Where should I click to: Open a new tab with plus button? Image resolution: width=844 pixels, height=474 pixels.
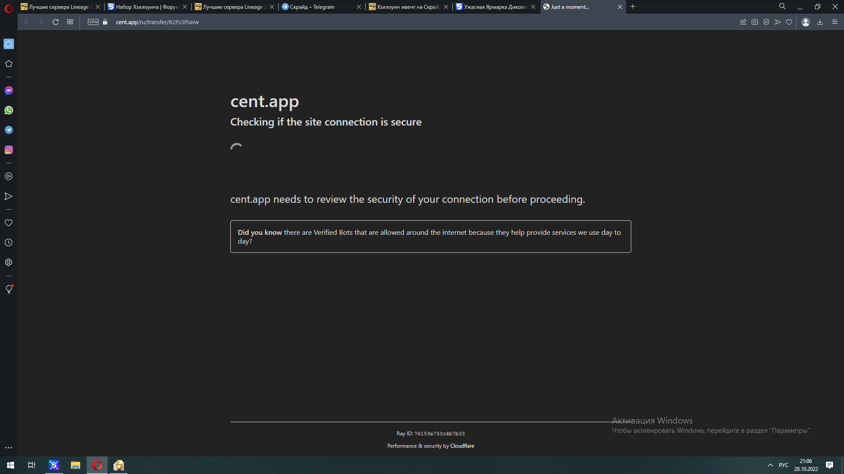click(x=633, y=7)
